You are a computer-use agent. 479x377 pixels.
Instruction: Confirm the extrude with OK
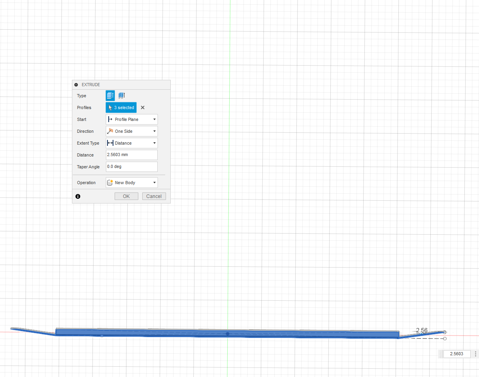point(126,196)
